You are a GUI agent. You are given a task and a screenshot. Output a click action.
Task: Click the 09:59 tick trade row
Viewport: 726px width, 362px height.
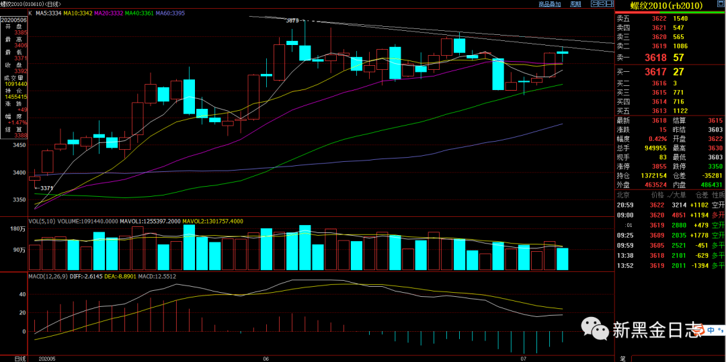[670, 246]
